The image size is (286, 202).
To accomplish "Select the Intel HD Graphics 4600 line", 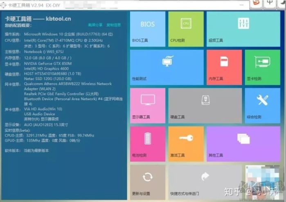I will point(46,69).
